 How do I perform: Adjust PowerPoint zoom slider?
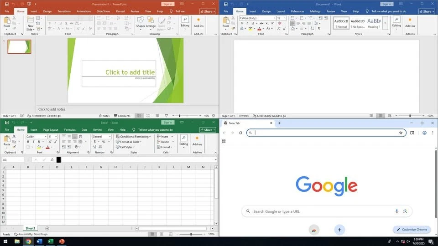(180, 116)
